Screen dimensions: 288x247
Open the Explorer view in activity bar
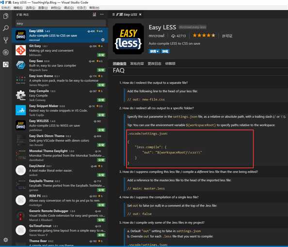[6, 16]
